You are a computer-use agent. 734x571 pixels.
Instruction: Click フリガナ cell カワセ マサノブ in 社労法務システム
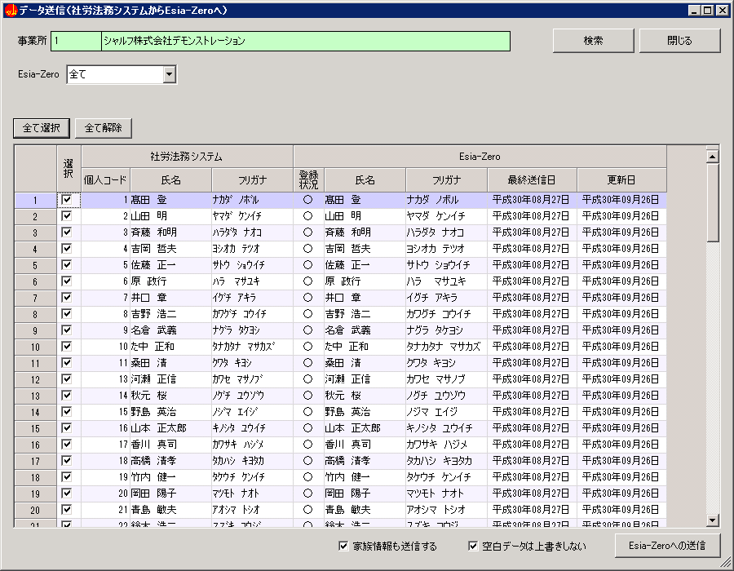(x=252, y=379)
